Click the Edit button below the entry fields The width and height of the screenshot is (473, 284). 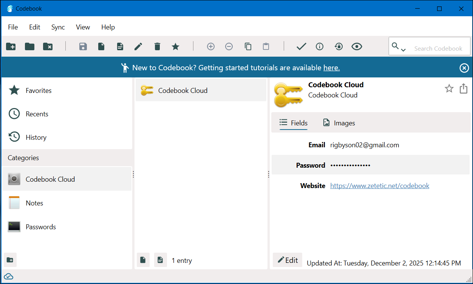coord(287,260)
